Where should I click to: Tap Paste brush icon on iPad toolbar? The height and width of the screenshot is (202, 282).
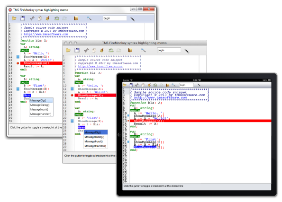click(149, 85)
